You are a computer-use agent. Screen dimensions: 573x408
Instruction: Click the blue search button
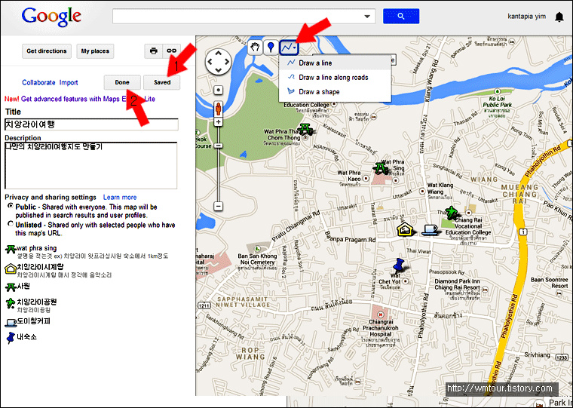[401, 16]
